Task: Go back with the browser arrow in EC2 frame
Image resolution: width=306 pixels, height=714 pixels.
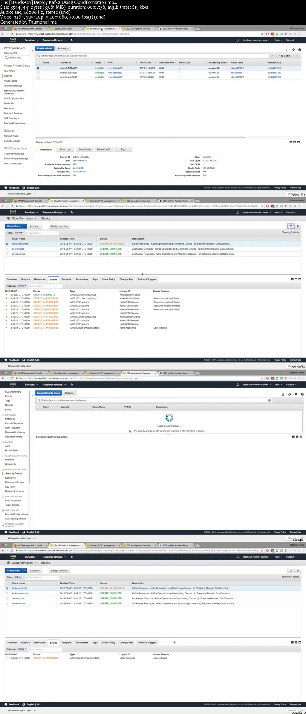Action: (3, 378)
